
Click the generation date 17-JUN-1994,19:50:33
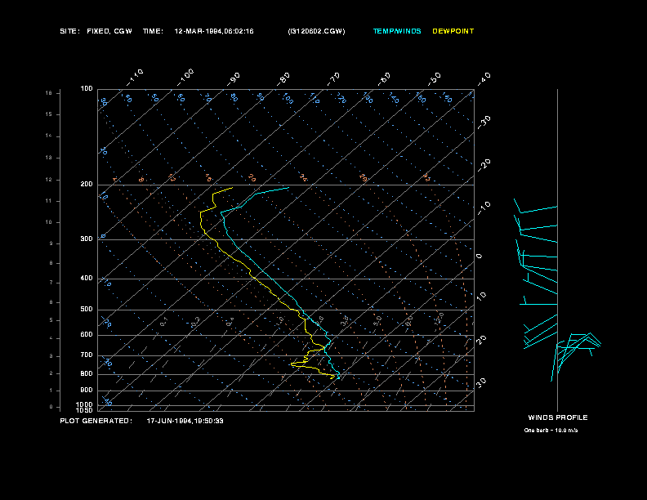pyautogui.click(x=185, y=421)
